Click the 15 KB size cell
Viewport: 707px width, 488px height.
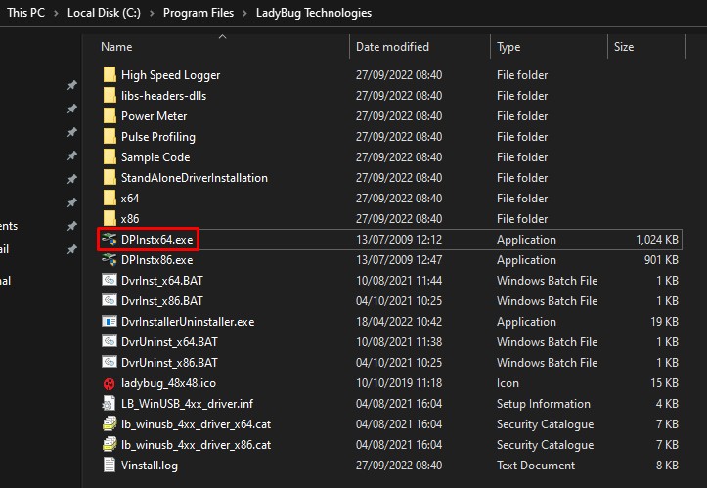pyautogui.click(x=664, y=383)
